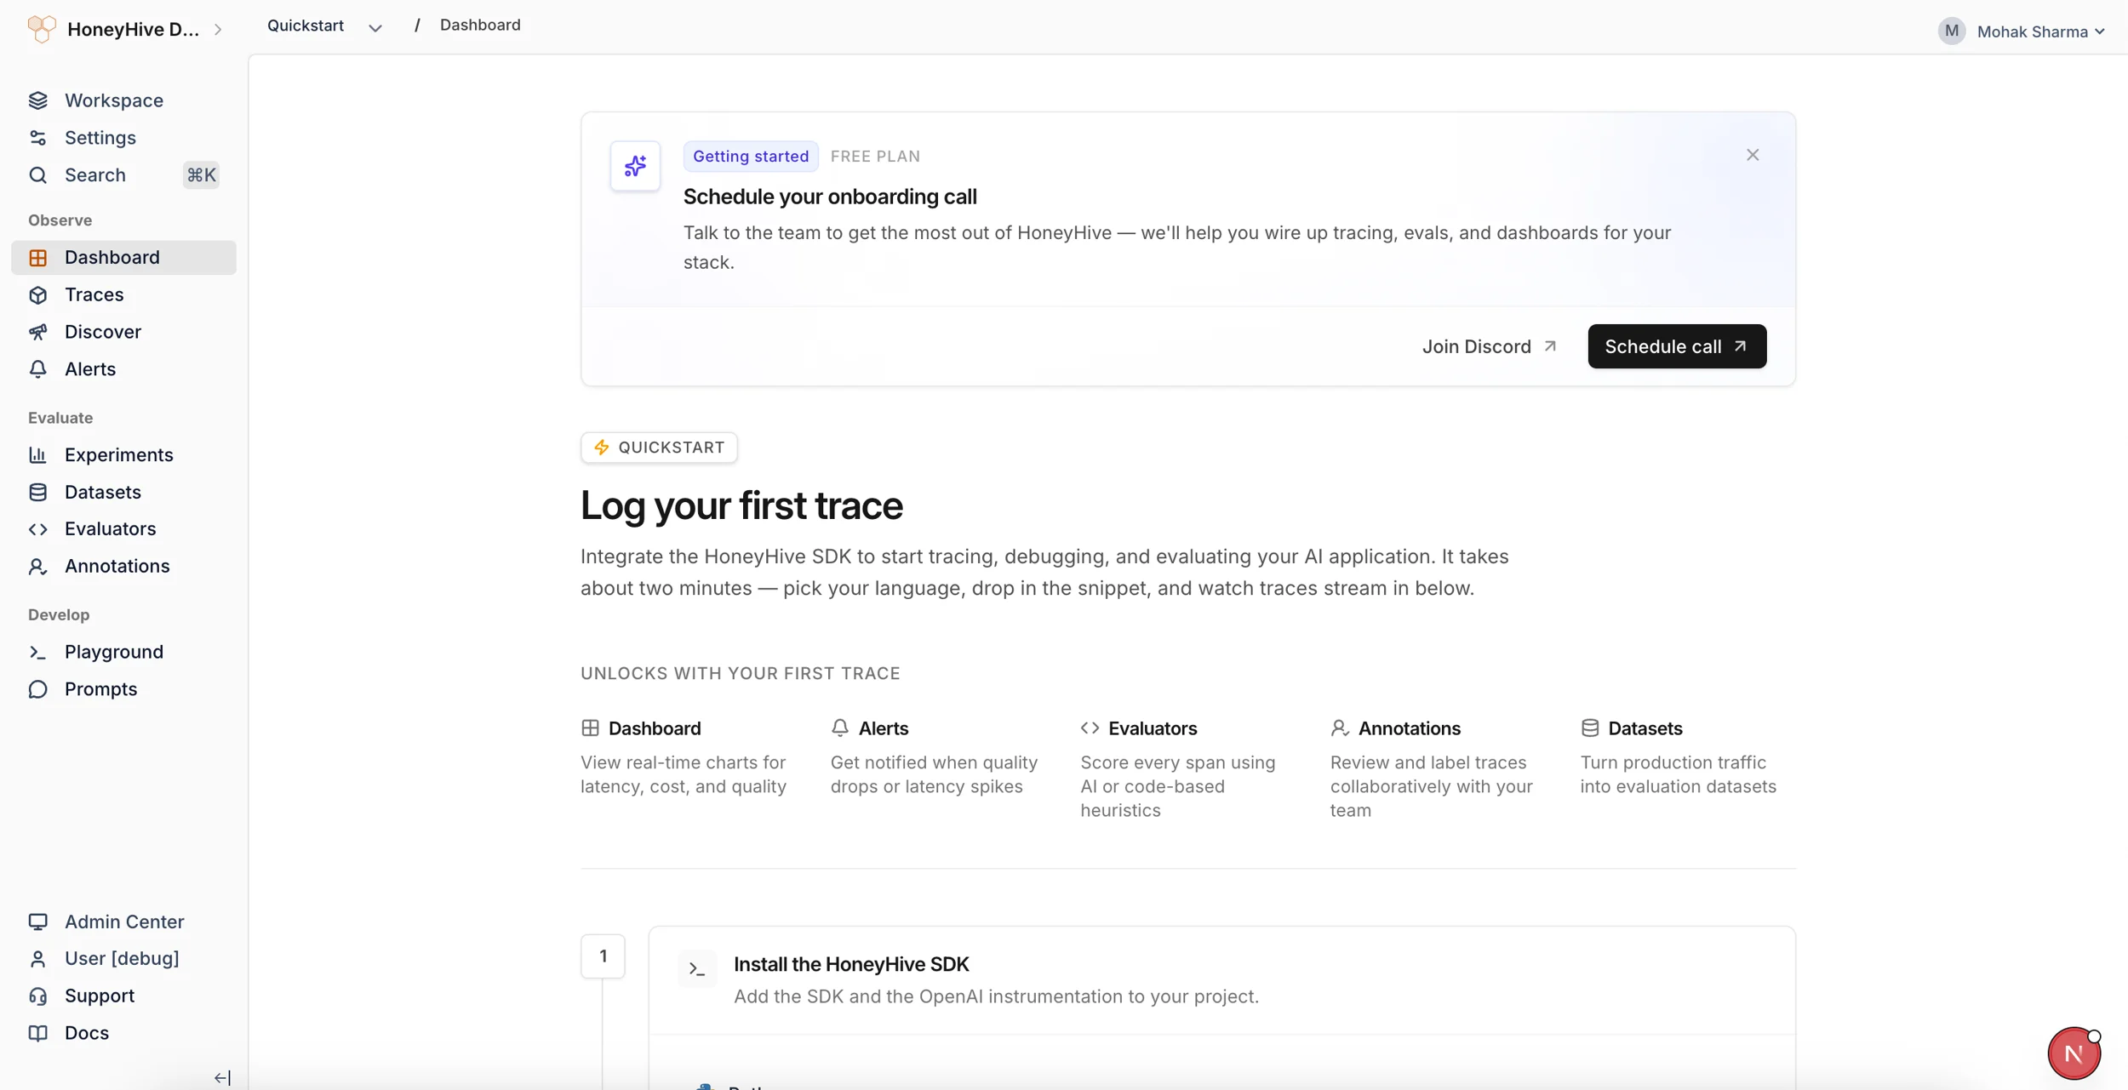Click the Playground terminal prompt icon
Image resolution: width=2128 pixels, height=1090 pixels.
click(x=38, y=652)
